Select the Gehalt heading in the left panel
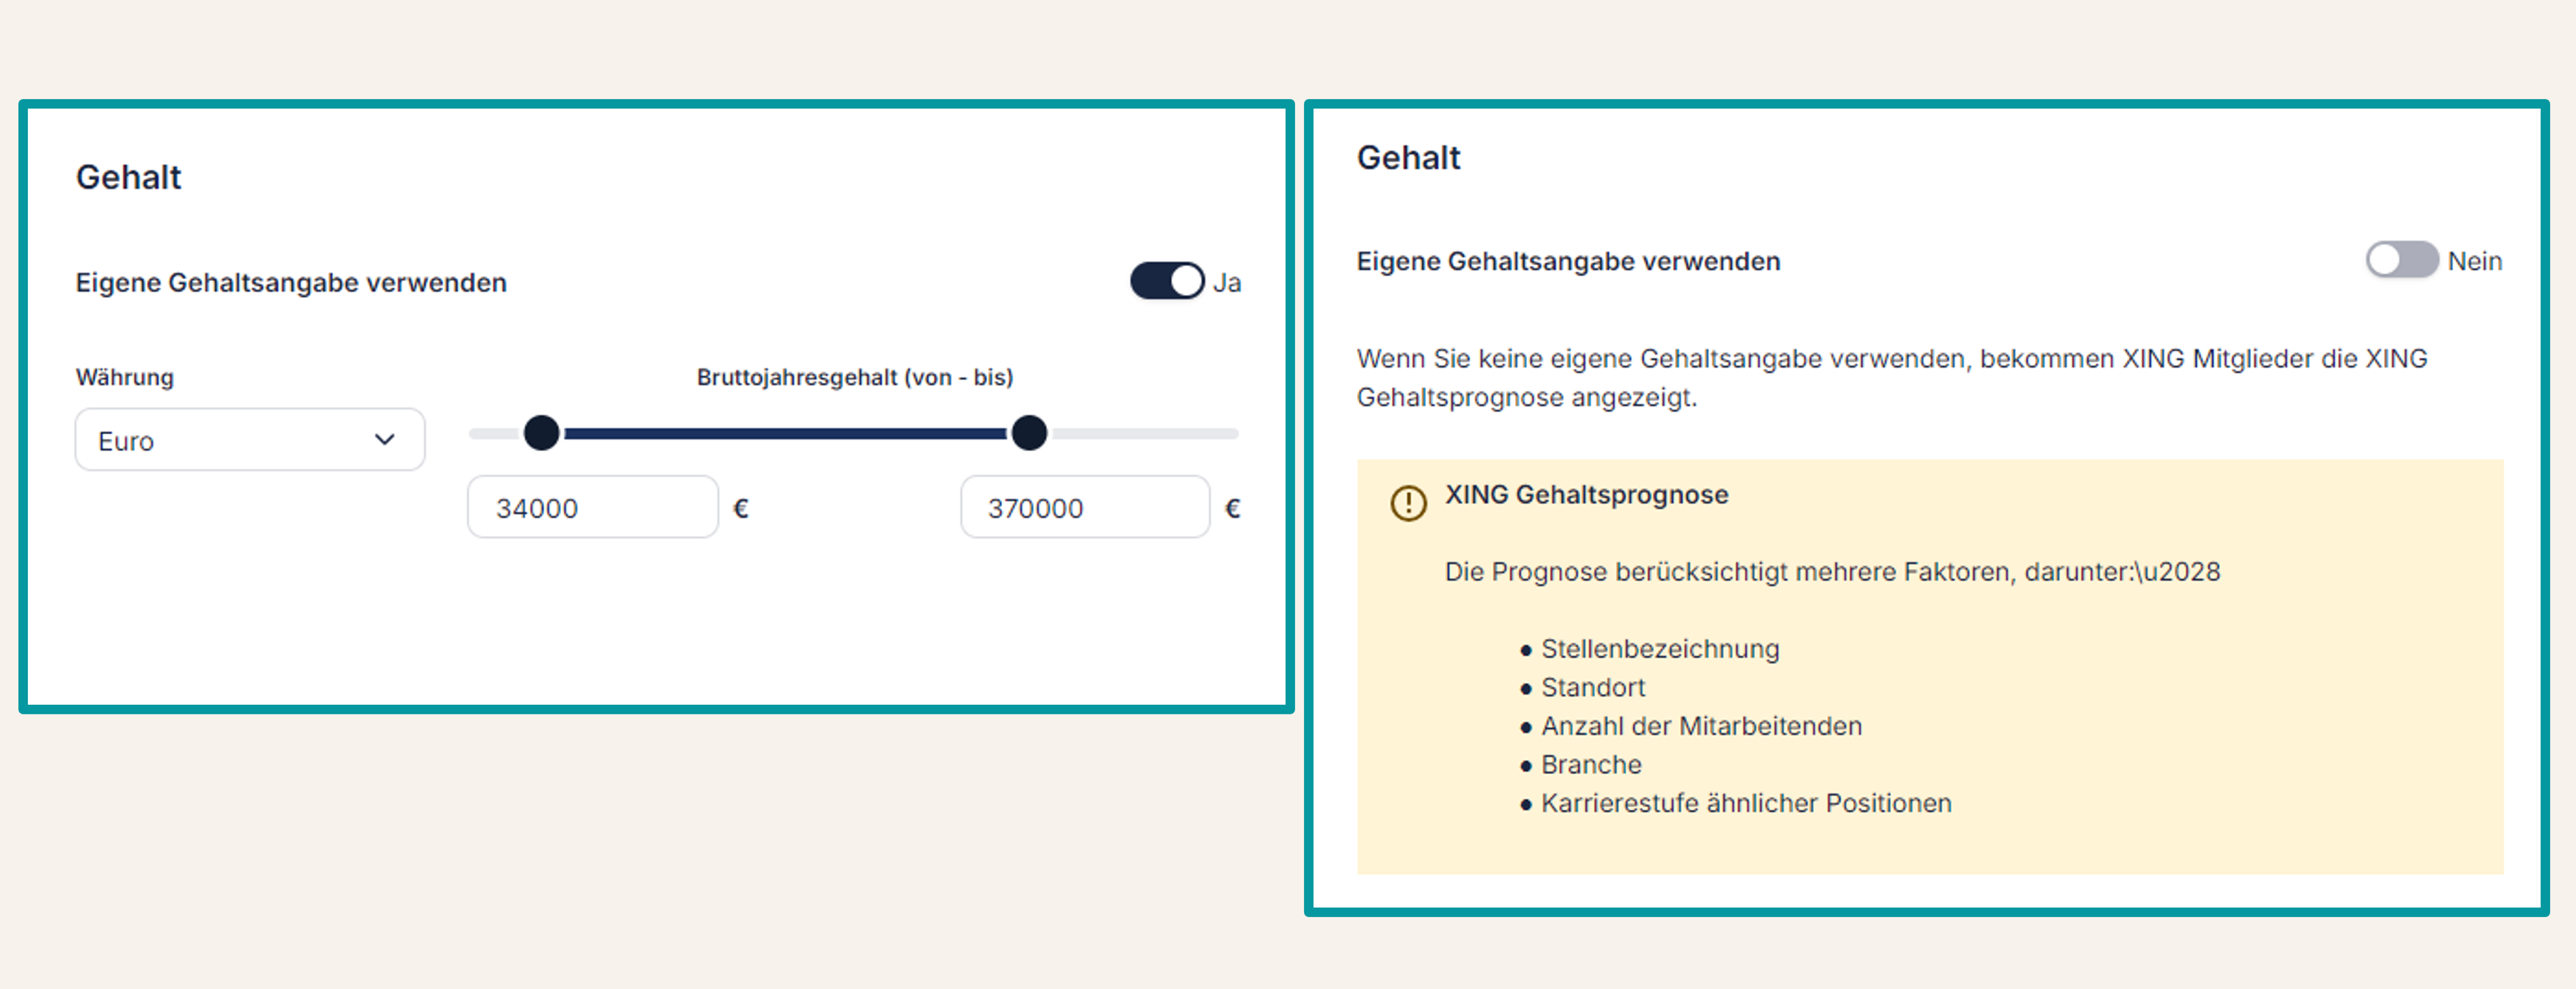The image size is (2576, 989). pyautogui.click(x=128, y=177)
